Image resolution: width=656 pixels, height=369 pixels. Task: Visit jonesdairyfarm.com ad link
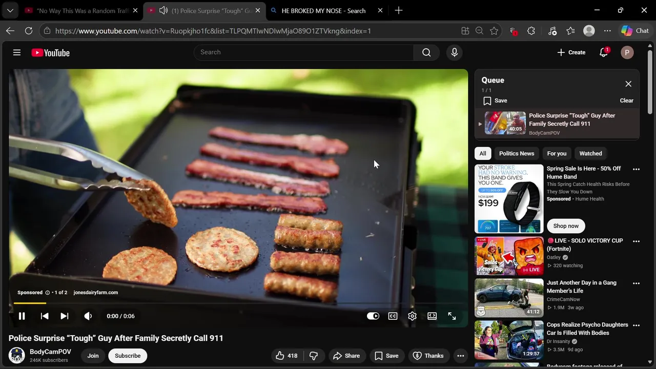tap(96, 293)
